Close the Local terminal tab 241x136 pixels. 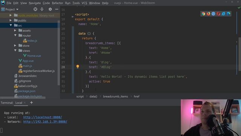click(25, 103)
